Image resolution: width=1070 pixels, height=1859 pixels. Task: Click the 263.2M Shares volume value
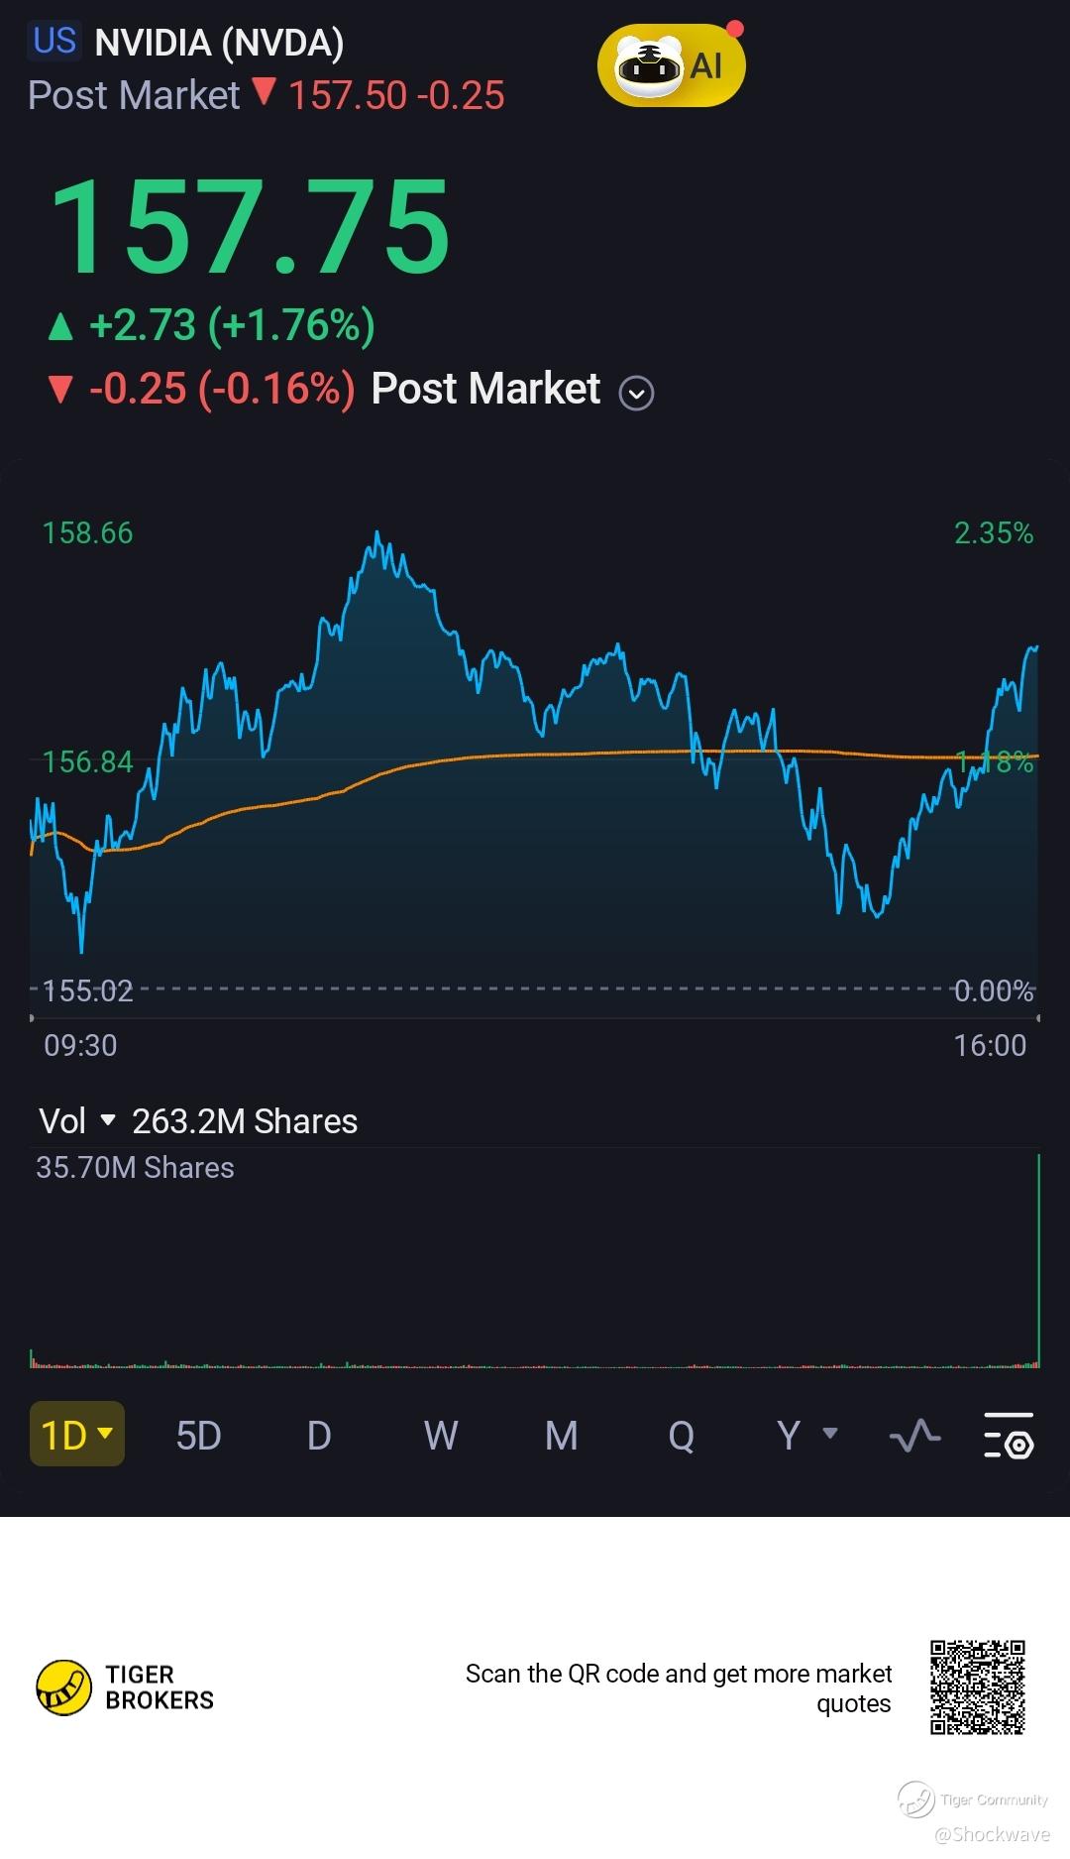point(245,1121)
